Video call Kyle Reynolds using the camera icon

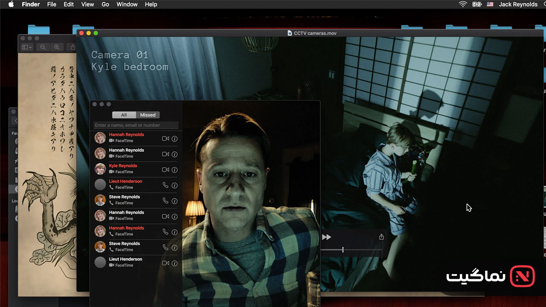point(166,170)
